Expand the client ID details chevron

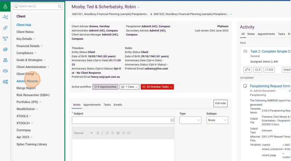click(231, 14)
